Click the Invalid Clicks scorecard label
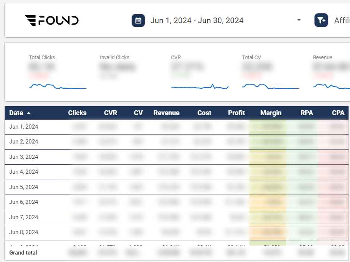 pos(114,57)
